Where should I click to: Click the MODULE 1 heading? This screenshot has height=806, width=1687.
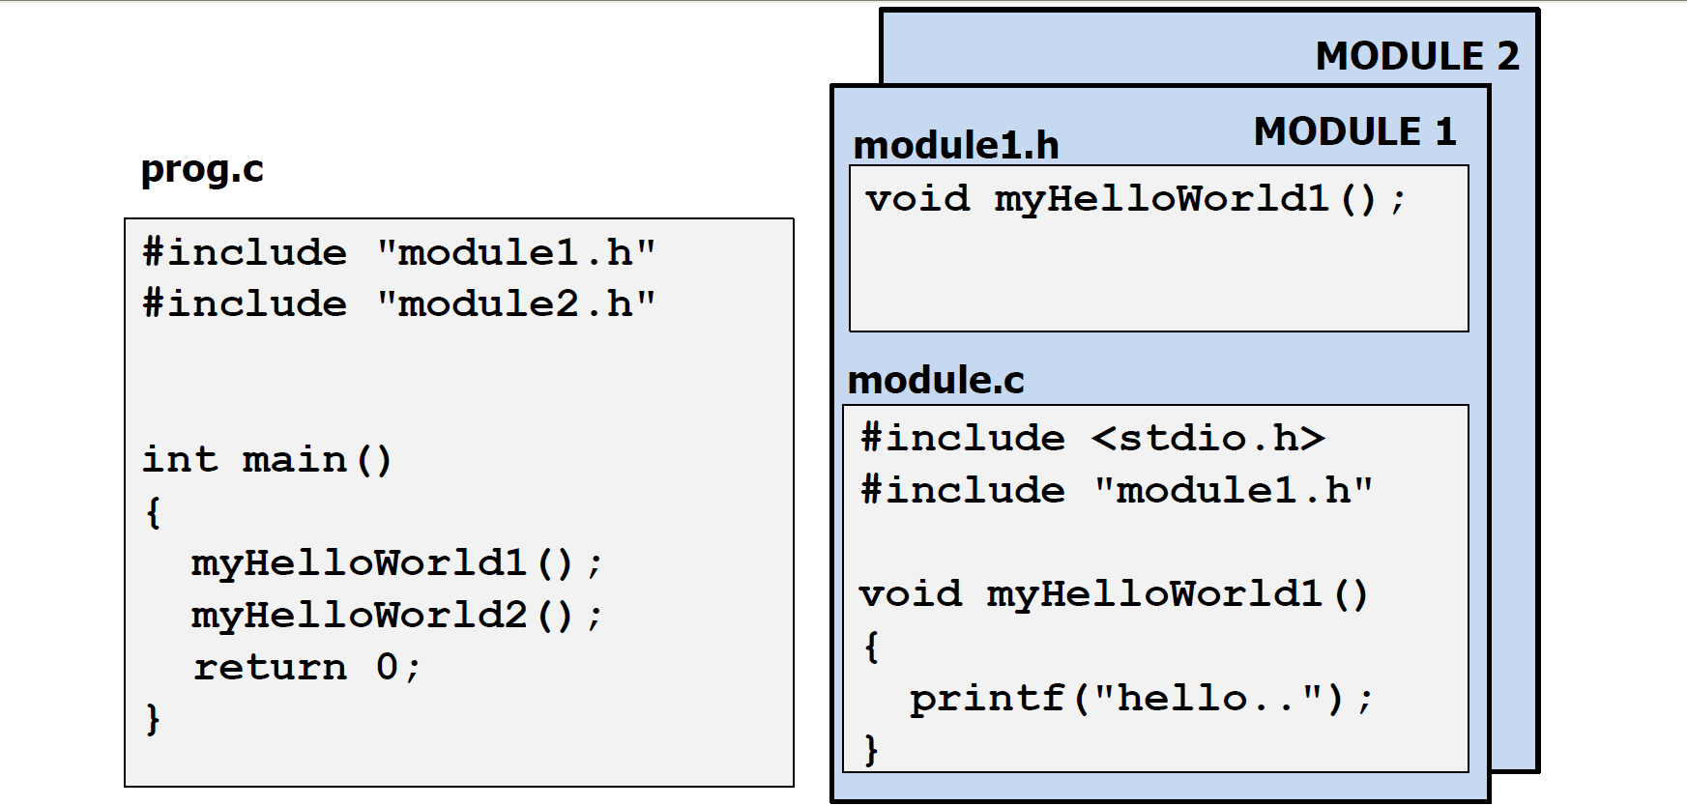1354,131
